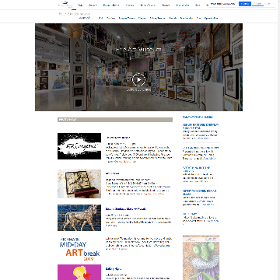Open the ARTinspired black-and-white splatter thumbnail
280x280 pixels.
(79, 146)
